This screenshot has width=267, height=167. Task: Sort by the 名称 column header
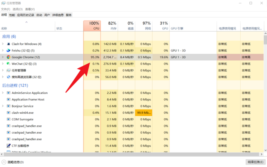tap(28, 26)
